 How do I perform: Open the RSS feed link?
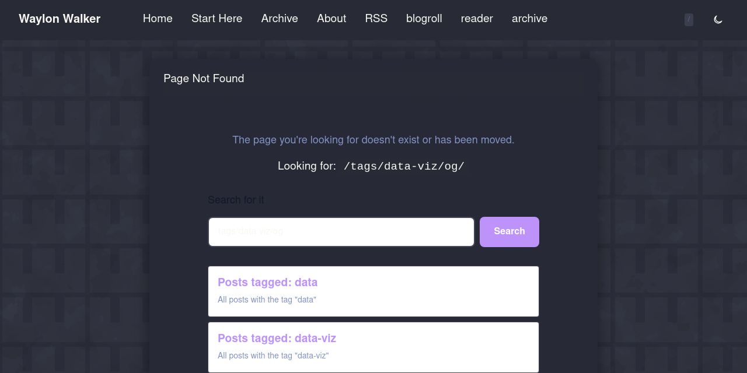tap(376, 19)
